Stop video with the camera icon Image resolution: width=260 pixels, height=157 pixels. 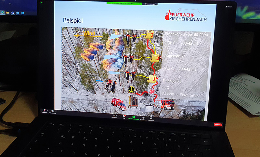point(53,111)
